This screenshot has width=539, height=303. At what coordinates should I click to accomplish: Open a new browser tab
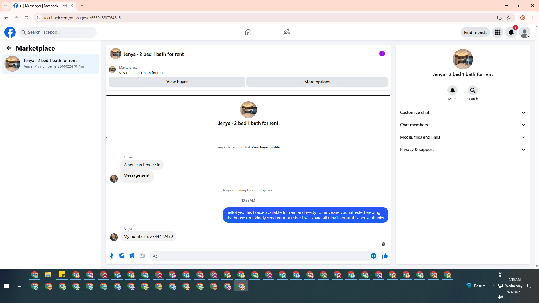pyautogui.click(x=82, y=6)
